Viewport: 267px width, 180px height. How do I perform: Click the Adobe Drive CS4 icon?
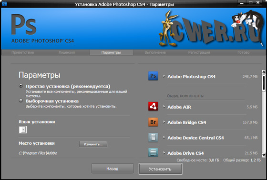[x=153, y=152]
